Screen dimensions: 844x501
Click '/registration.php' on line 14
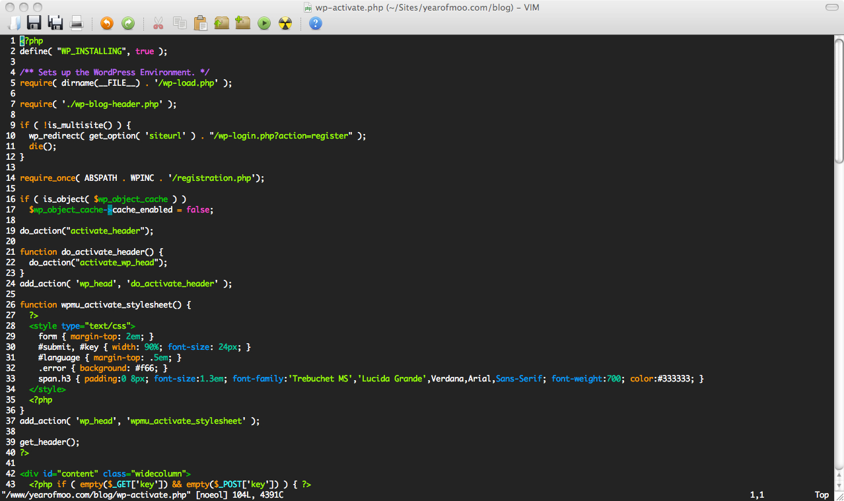click(x=212, y=178)
